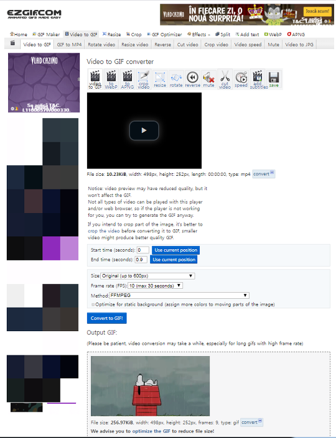Open Split in the top menu
The image size is (336, 438).
[223, 34]
